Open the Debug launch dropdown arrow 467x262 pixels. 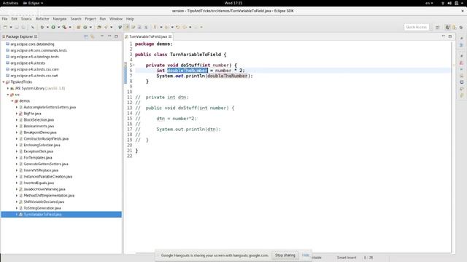click(x=47, y=27)
